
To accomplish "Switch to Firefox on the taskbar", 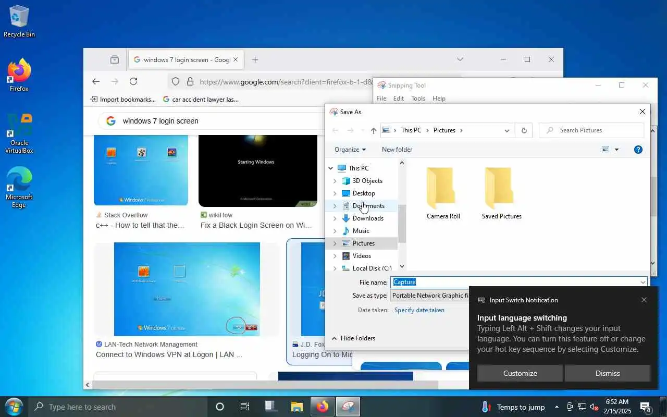I will click(x=323, y=407).
